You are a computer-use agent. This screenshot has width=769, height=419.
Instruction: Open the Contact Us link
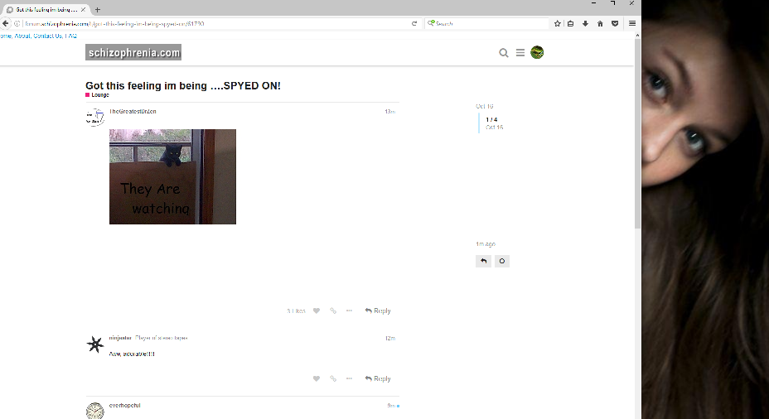coord(47,36)
